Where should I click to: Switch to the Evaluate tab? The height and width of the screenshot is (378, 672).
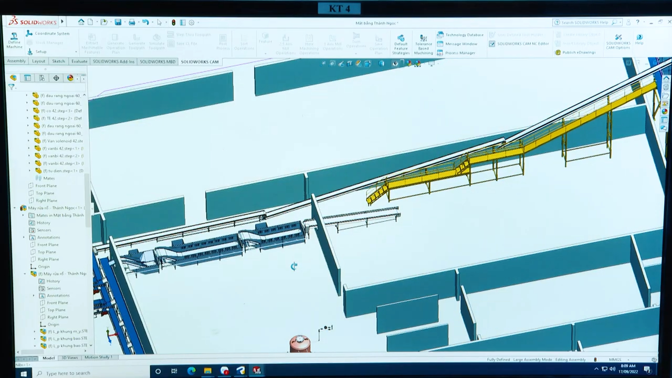point(79,61)
